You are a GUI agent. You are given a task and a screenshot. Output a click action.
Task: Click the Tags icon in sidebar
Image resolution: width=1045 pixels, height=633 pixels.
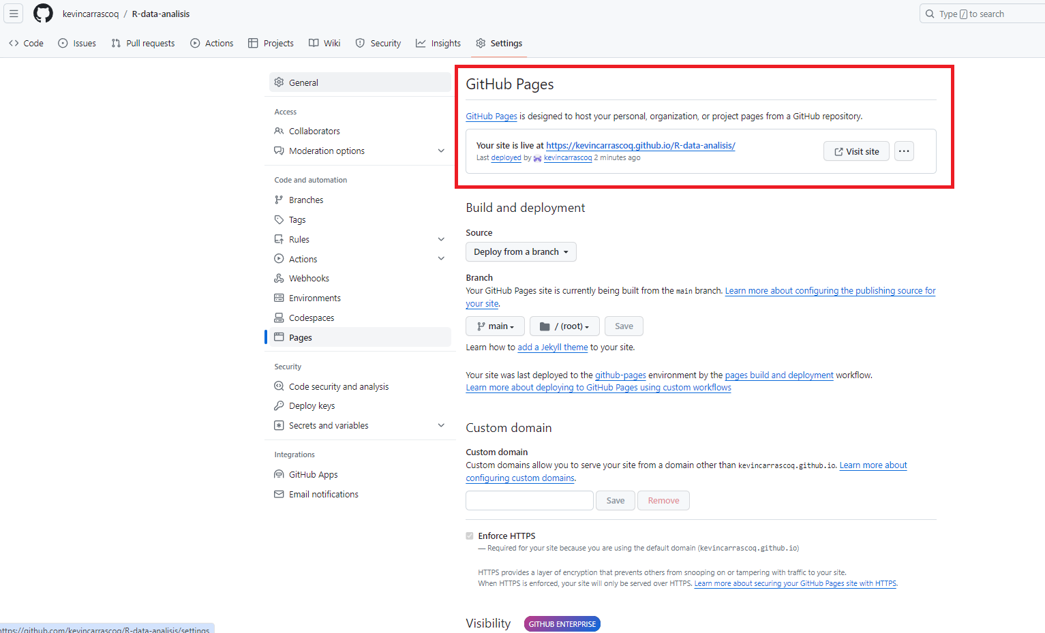point(279,219)
